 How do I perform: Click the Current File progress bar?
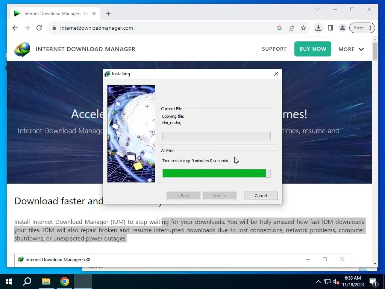coord(216,136)
